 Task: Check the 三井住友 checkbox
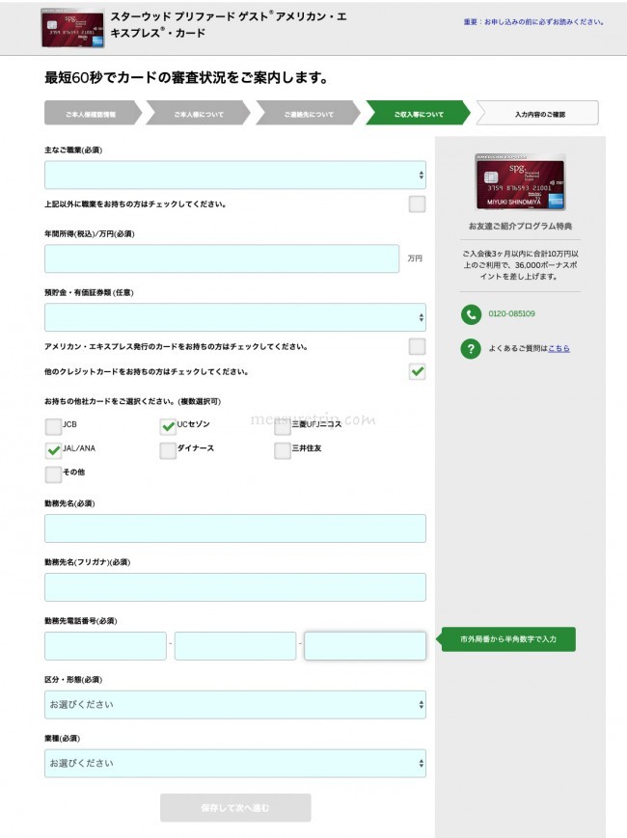(x=283, y=450)
